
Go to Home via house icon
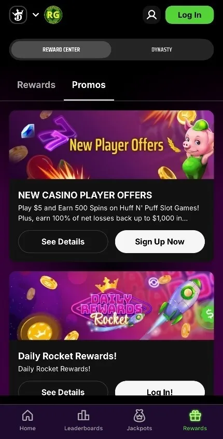click(x=27, y=416)
